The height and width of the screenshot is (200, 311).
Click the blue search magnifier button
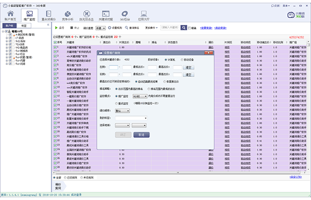(x=184, y=28)
